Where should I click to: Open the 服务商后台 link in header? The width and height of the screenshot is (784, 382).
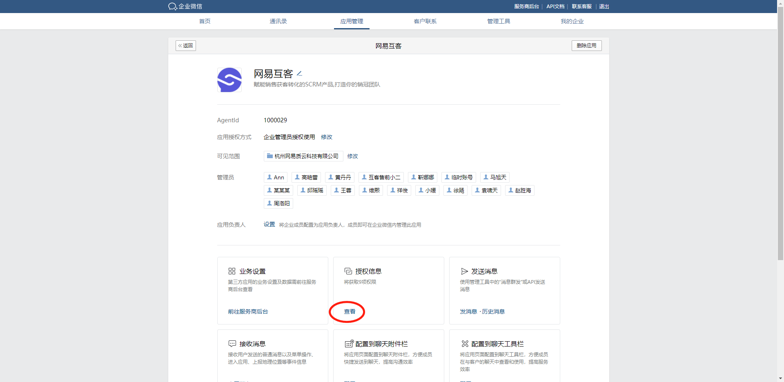(x=527, y=7)
